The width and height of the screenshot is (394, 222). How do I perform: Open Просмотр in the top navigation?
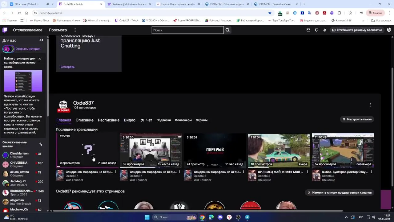58,30
